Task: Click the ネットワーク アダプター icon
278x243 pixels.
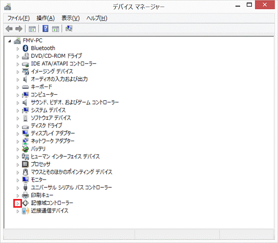Action: pos(26,141)
